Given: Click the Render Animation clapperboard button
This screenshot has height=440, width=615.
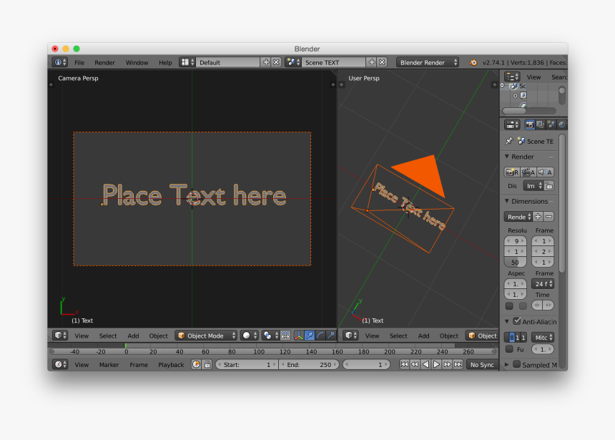Looking at the screenshot, I should (x=528, y=172).
